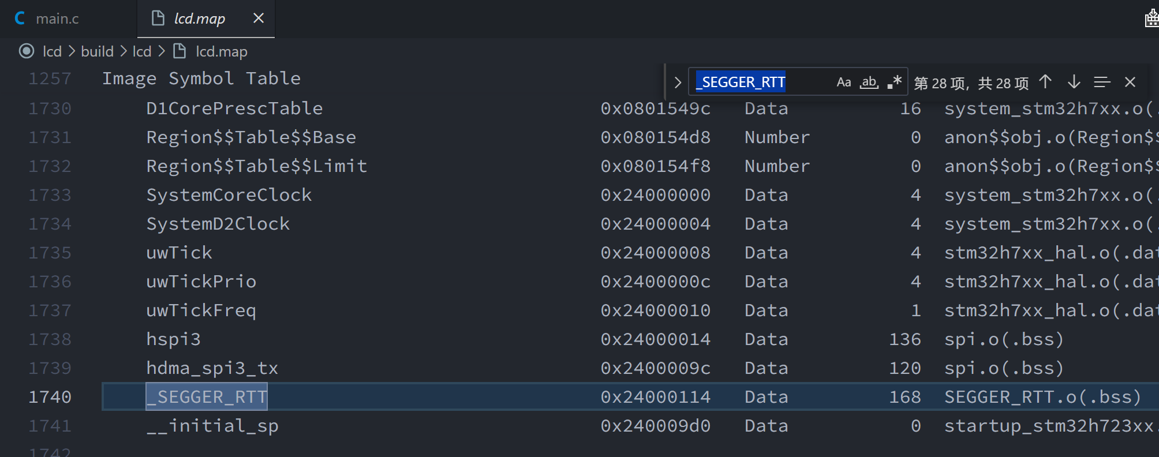
Task: Click the build breadcrumb folder
Action: [x=97, y=51]
